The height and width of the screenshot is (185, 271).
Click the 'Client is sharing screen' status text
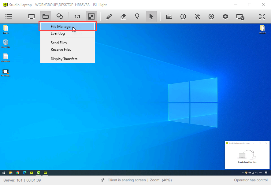[x=127, y=180]
